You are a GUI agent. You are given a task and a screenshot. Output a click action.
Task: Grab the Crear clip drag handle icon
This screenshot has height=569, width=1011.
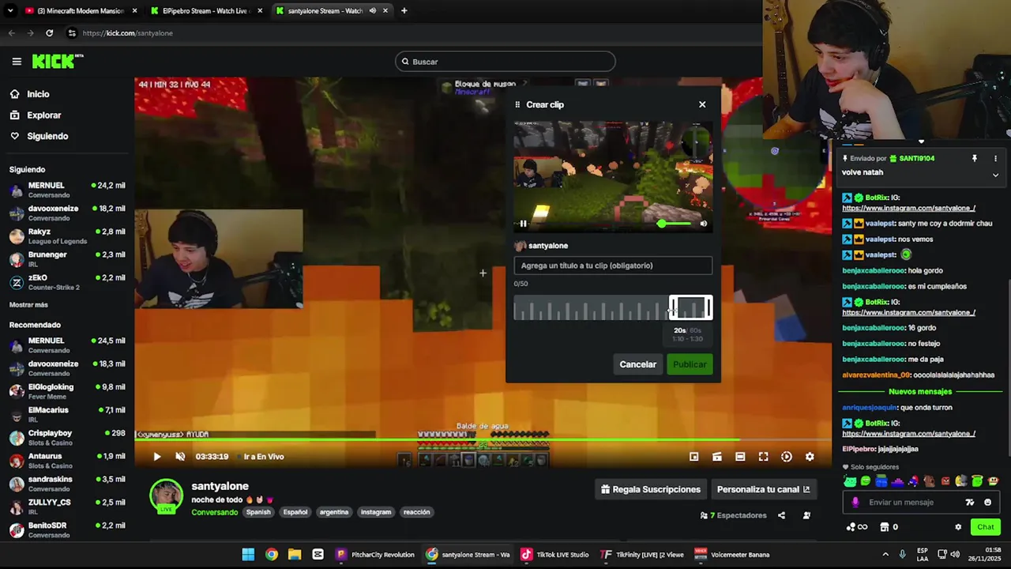pyautogui.click(x=517, y=104)
